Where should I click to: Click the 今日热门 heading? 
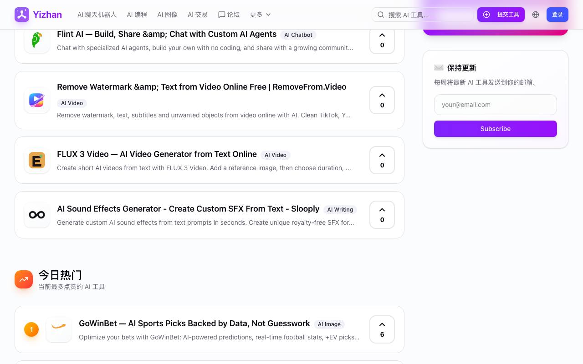(x=60, y=275)
